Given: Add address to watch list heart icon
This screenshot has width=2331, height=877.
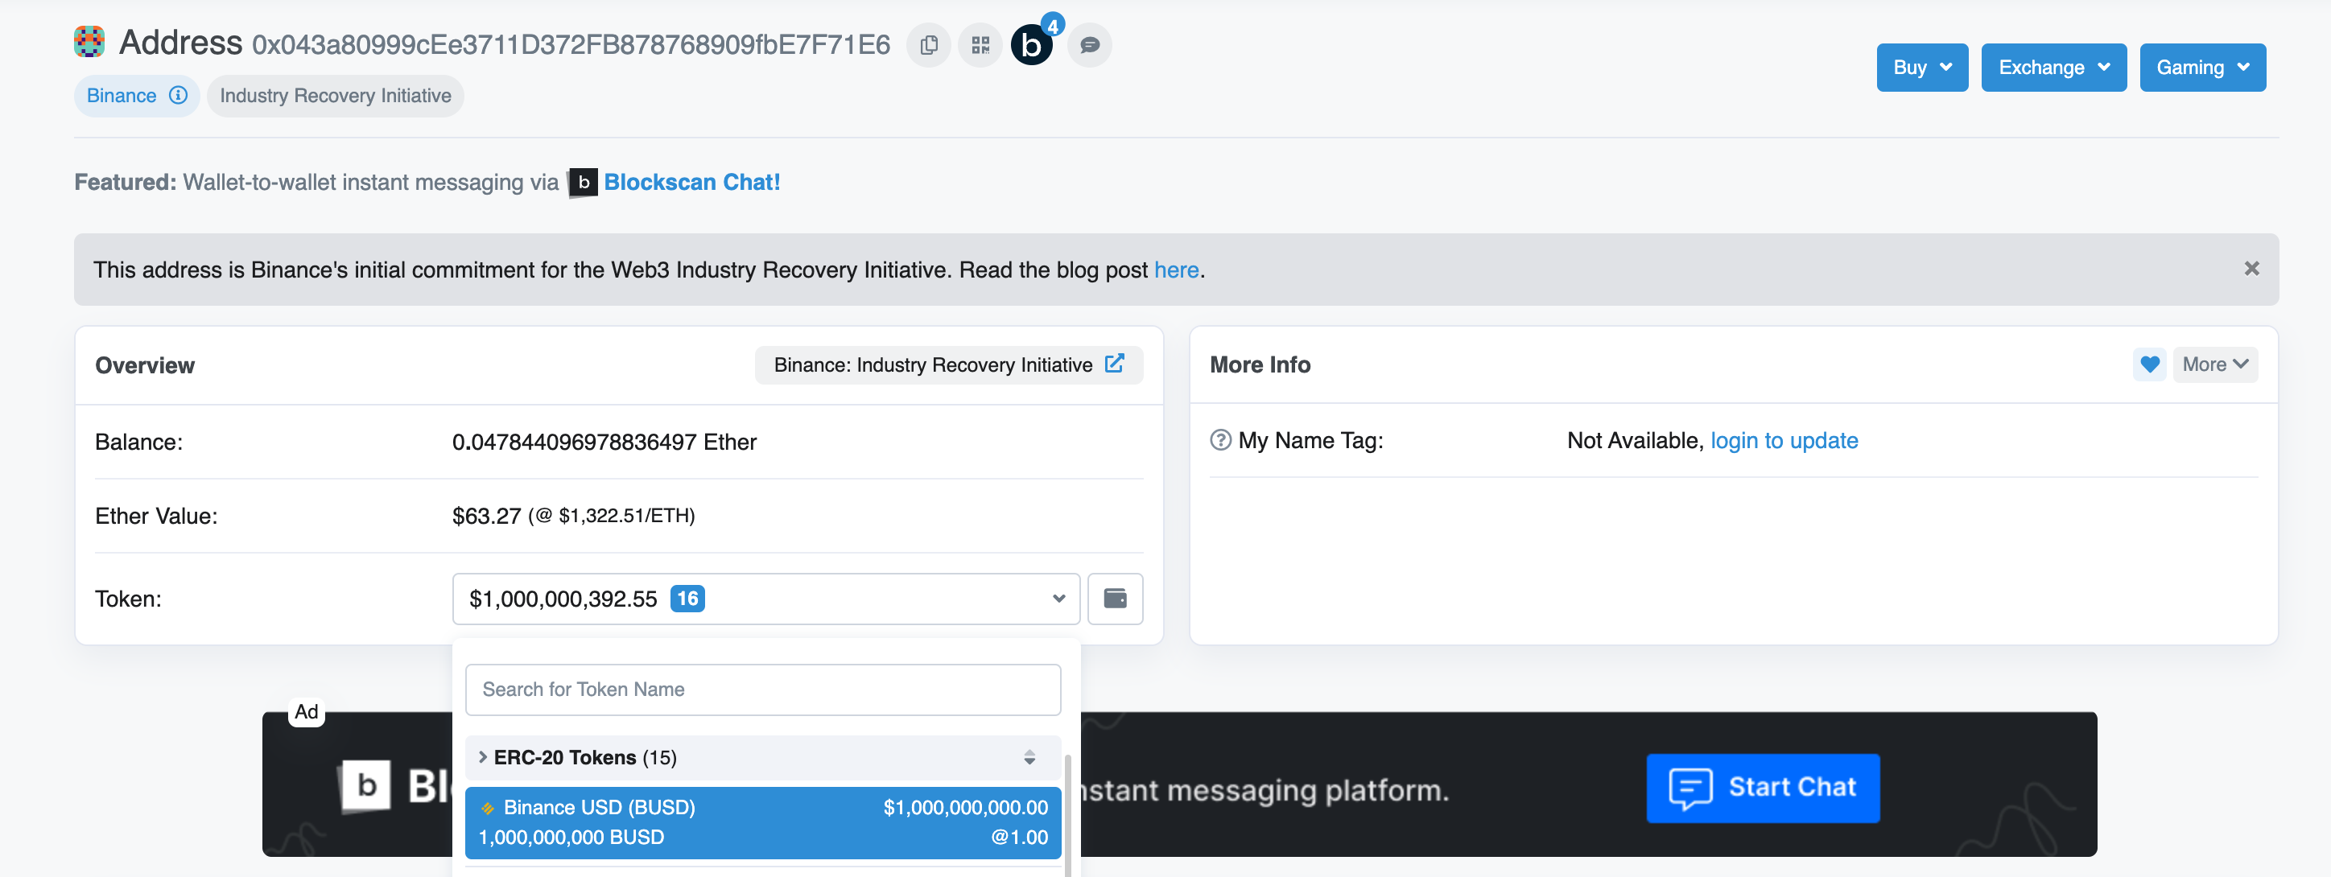Looking at the screenshot, I should click(2149, 364).
